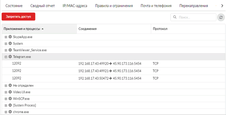226x115 pixels.
Task: Click the gear icon next to Video.UI.exe
Action: (10, 92)
